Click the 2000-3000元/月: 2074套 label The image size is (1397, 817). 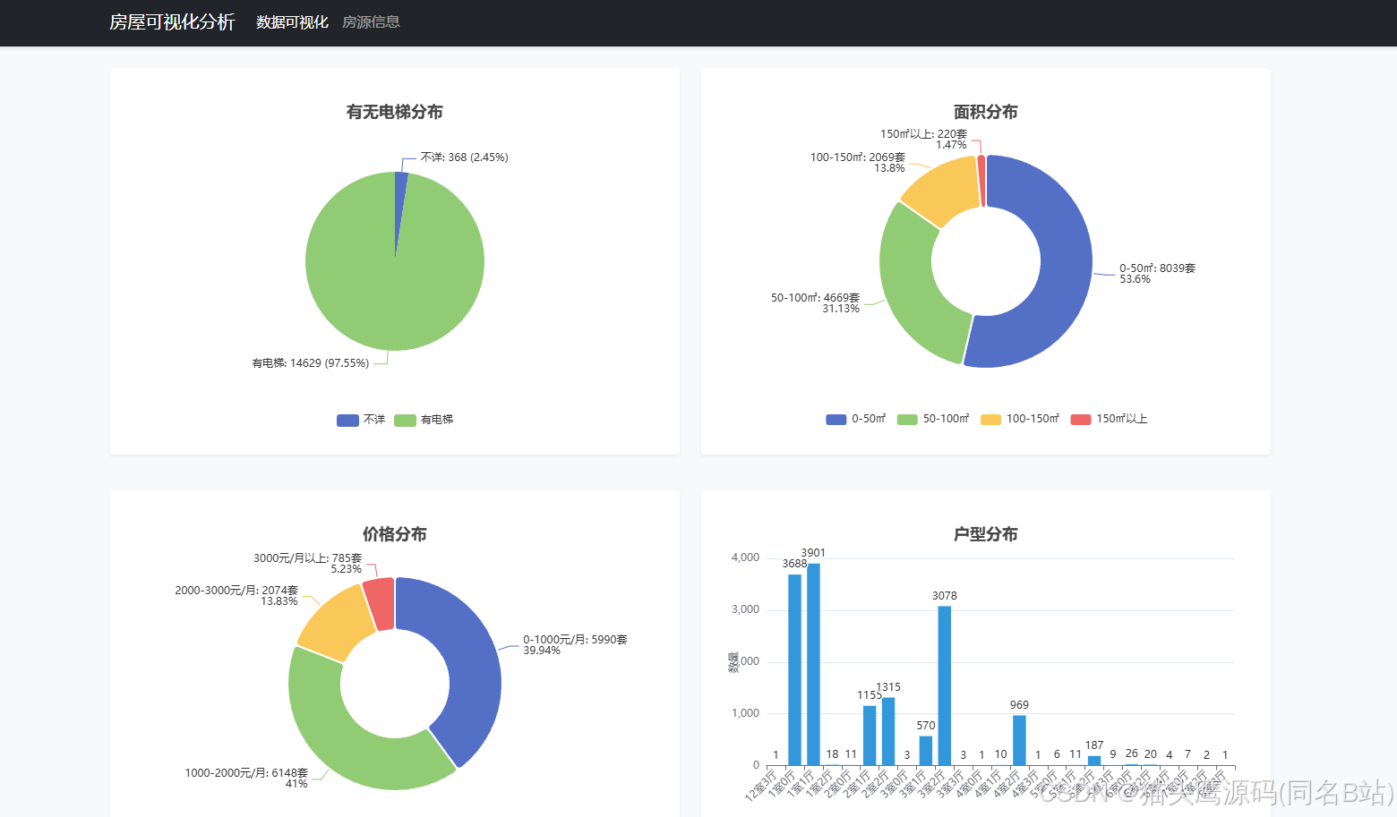click(x=236, y=596)
